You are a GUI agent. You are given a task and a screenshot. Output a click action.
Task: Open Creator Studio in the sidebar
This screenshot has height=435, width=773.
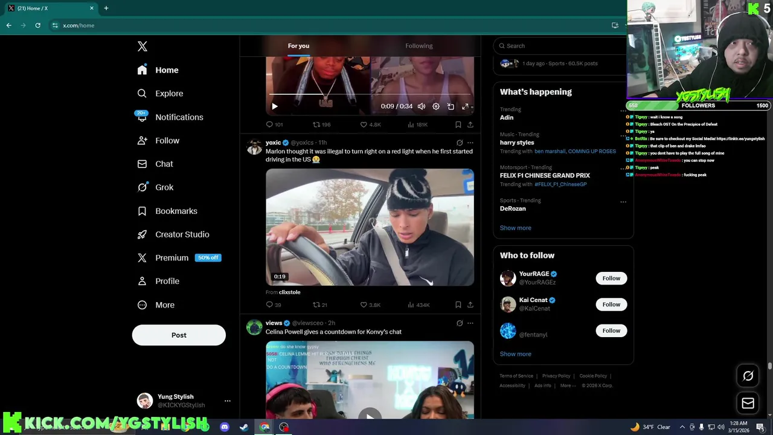coord(173,234)
